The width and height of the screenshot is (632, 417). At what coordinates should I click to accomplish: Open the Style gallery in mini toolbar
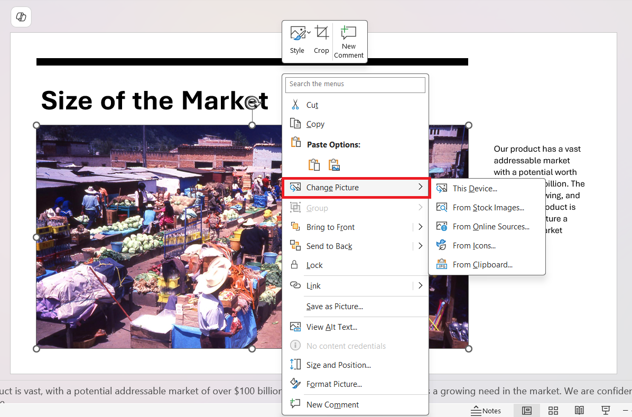point(297,40)
